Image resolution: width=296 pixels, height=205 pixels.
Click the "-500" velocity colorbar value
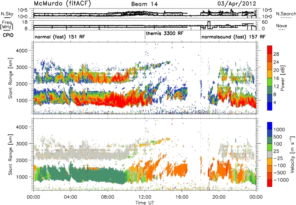click(x=279, y=172)
